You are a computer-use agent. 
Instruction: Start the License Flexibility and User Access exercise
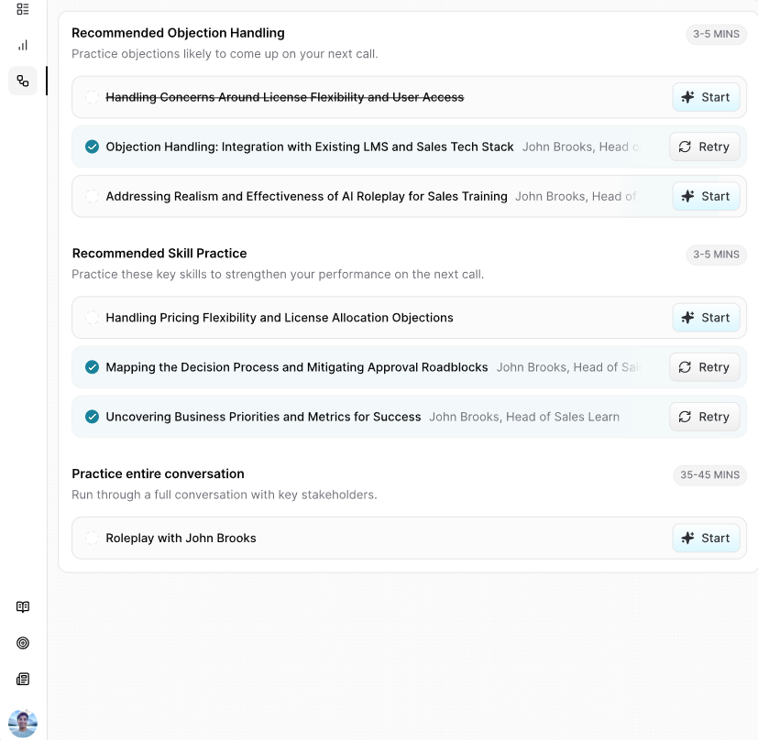pos(706,97)
